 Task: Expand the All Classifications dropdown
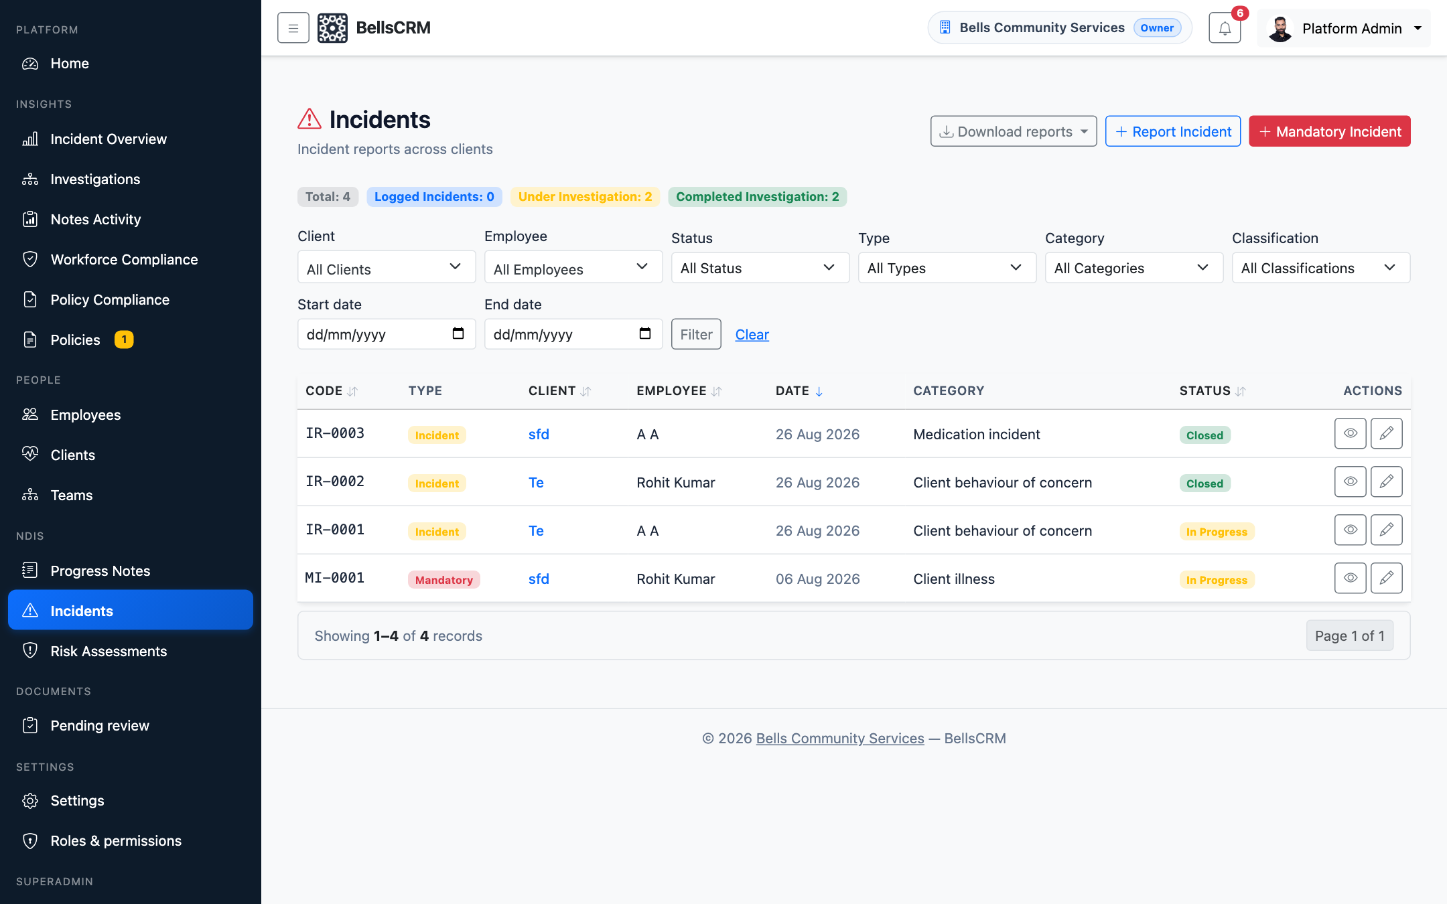coord(1321,268)
